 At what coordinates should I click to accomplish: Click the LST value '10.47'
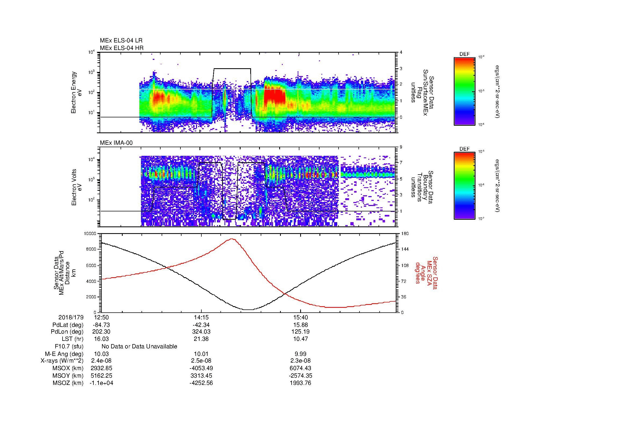point(301,339)
